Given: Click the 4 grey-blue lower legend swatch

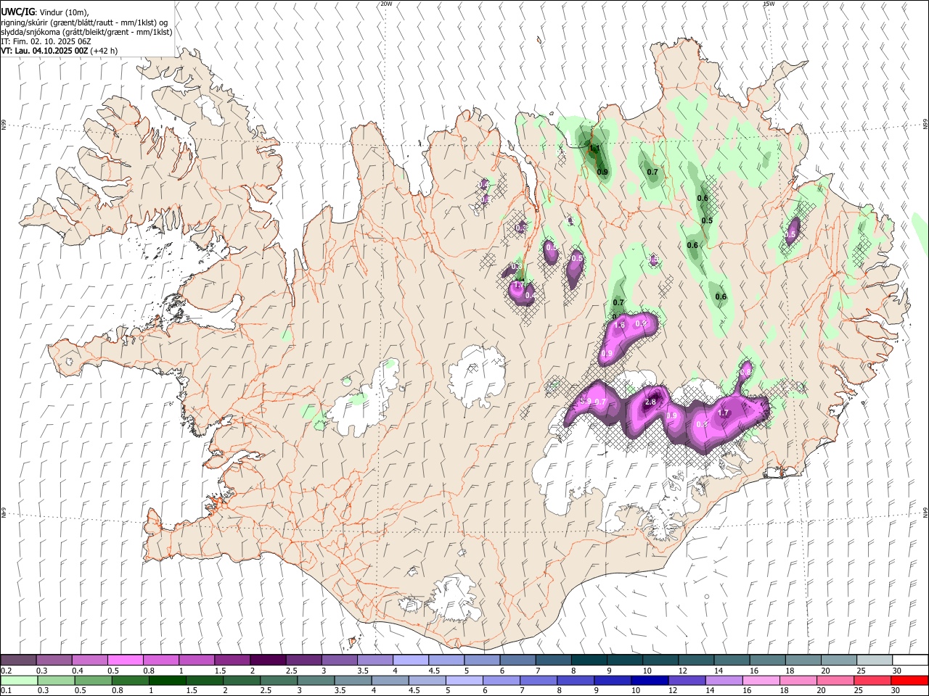Looking at the screenshot, I should pos(390,680).
